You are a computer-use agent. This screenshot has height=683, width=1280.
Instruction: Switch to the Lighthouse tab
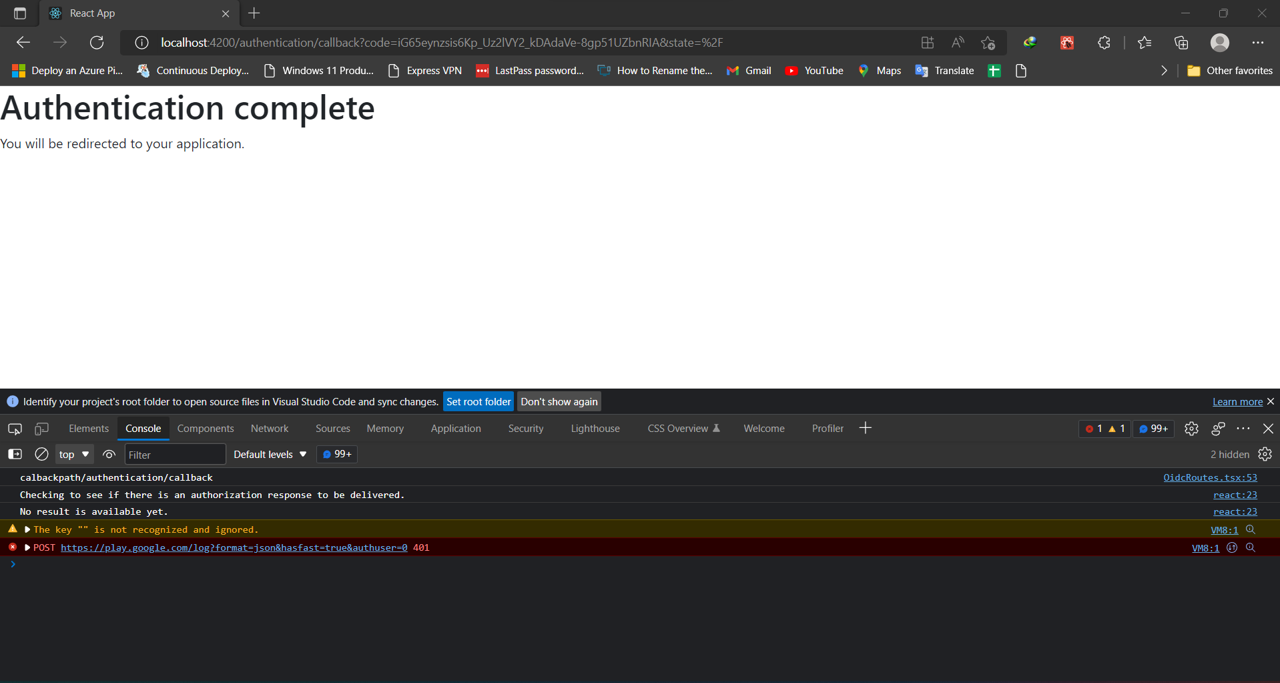[x=595, y=428]
